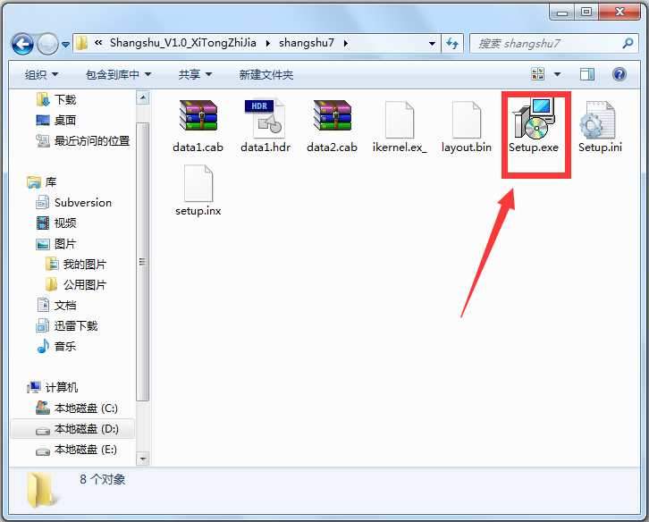
Task: Click 新建文件夹 button
Action: tap(266, 75)
